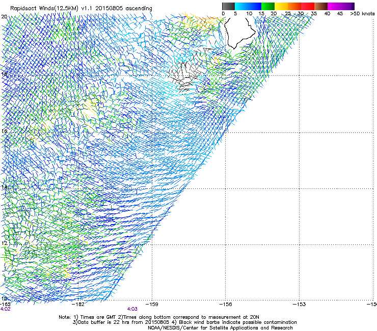
Task: Click the '40' legend speed label
Action: coord(327,14)
